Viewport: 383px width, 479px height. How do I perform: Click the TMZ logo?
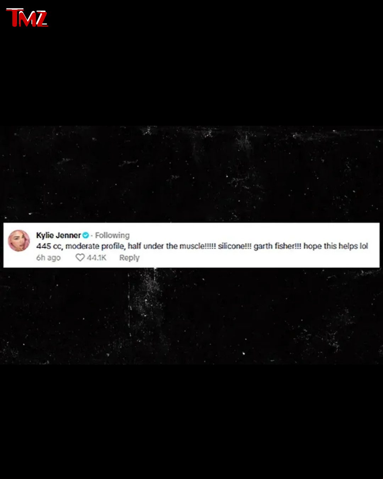pyautogui.click(x=27, y=18)
